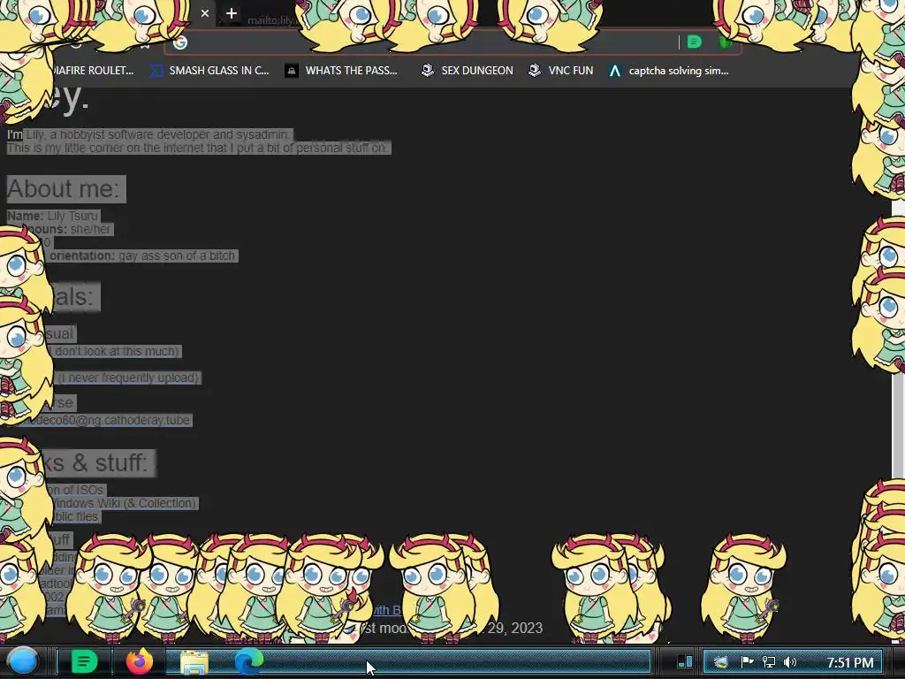Image resolution: width=905 pixels, height=679 pixels.
Task: Open captcha solving sim... bookmark
Action: click(x=668, y=71)
